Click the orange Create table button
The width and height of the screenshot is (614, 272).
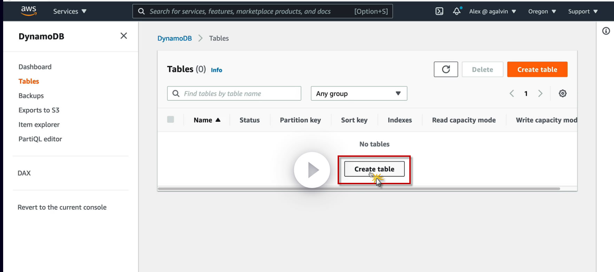click(537, 69)
